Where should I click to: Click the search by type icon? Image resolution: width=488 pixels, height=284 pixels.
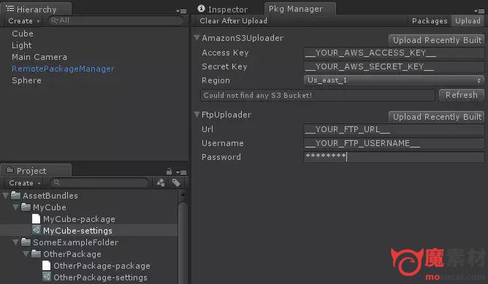click(x=161, y=183)
